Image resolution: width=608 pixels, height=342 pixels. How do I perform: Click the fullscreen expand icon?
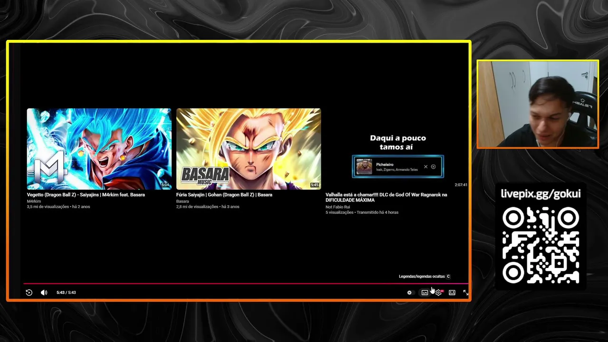(465, 293)
